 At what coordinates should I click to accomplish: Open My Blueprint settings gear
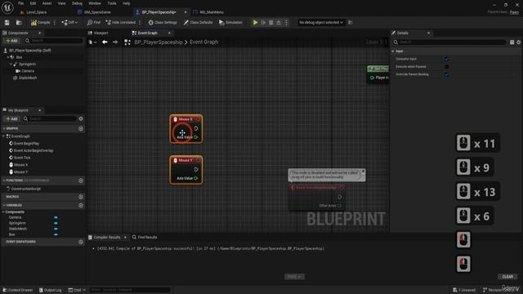[x=81, y=118]
